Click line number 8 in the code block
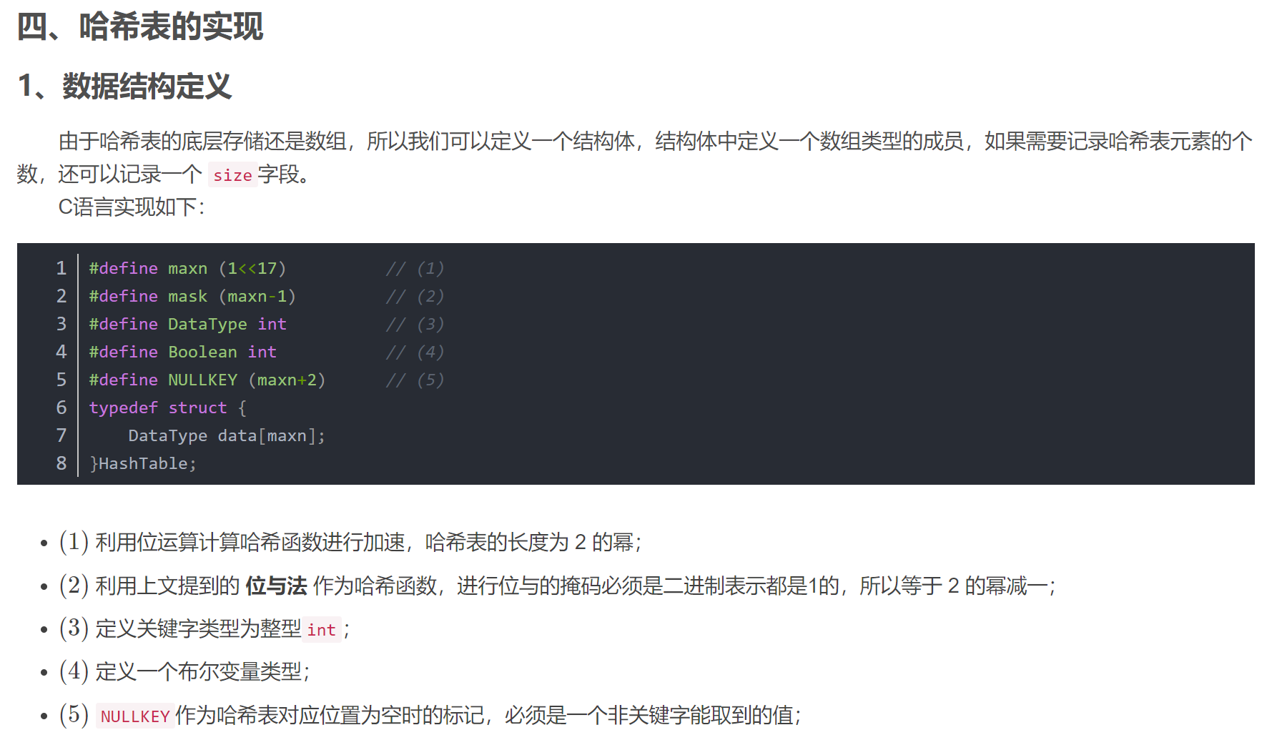Image resolution: width=1277 pixels, height=745 pixels. click(61, 463)
